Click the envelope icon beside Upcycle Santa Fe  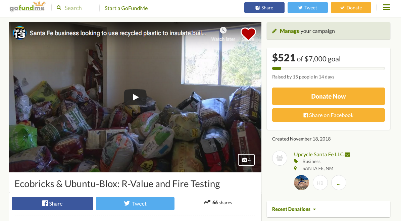(x=348, y=155)
